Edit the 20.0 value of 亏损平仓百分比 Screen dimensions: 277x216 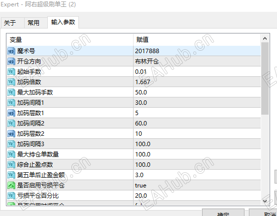[197, 195]
